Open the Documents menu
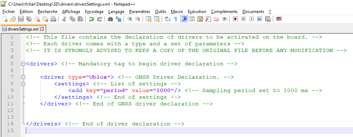The height and width of the screenshot is (137, 353). [253, 11]
